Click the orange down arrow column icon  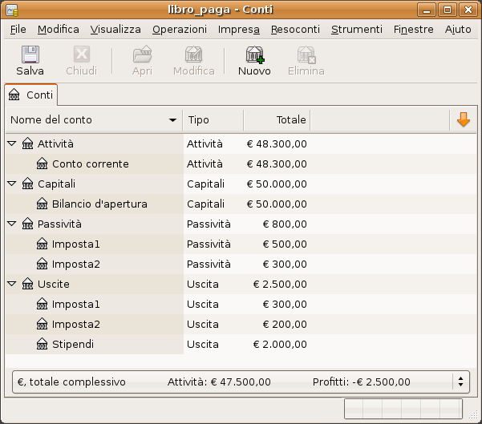(x=463, y=119)
